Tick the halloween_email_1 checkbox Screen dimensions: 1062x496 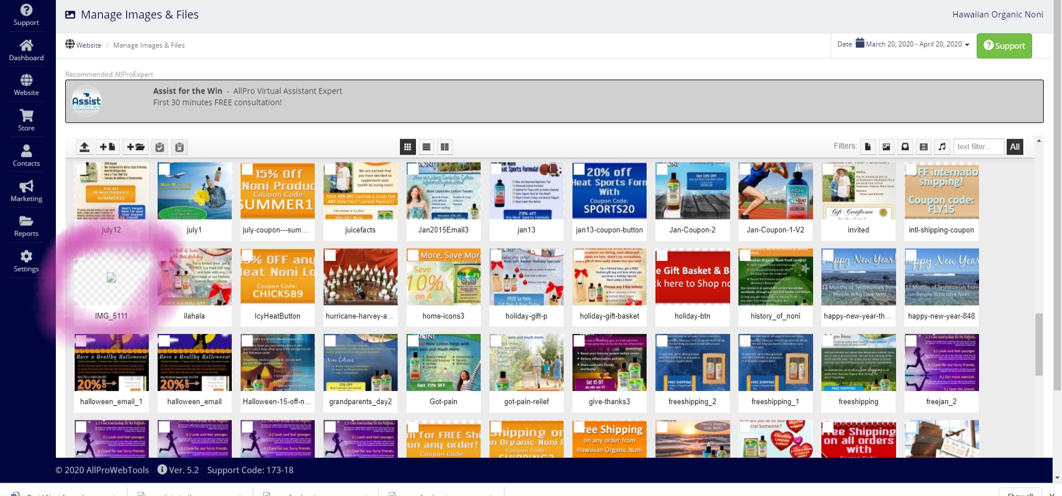(81, 341)
